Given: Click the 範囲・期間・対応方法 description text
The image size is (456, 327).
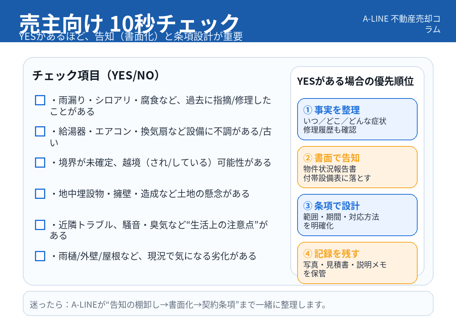Looking at the screenshot, I should tap(341, 217).
